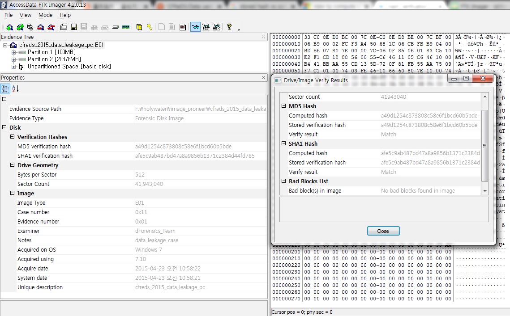The image size is (510, 316).
Task: Click the Verify Drive/Image toolbar icon
Action: click(x=116, y=27)
